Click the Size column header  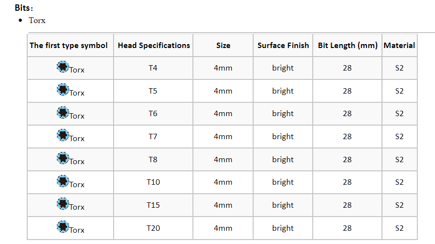(223, 46)
